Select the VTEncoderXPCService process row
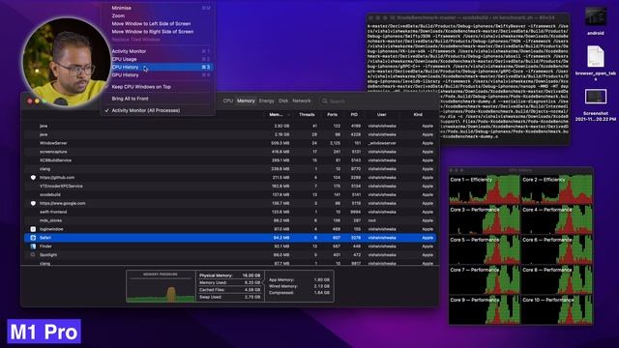The width and height of the screenshot is (619, 348). coord(230,187)
